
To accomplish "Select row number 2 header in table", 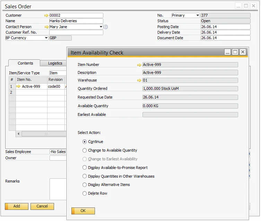I will (x=12, y=92).
